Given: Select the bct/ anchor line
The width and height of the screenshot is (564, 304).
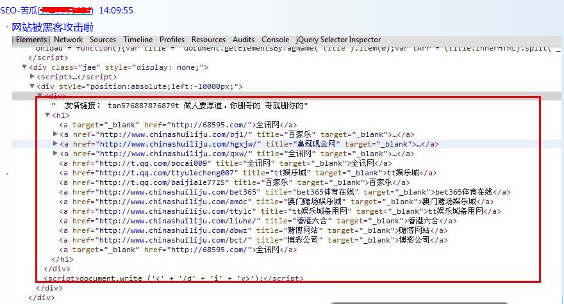Looking at the screenshot, I should click(x=254, y=240).
